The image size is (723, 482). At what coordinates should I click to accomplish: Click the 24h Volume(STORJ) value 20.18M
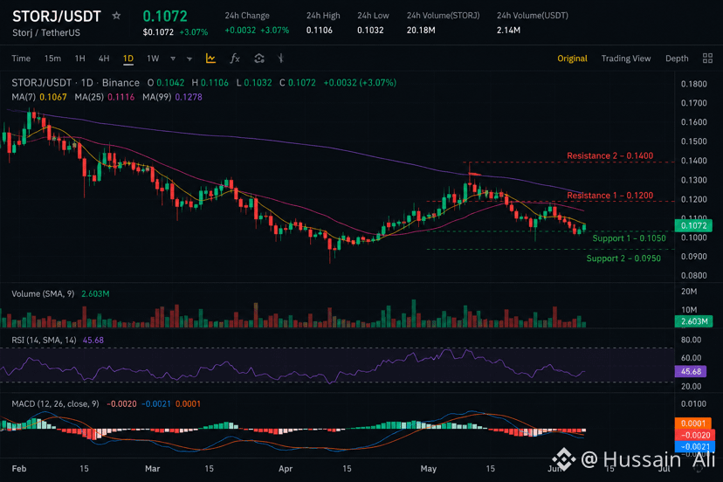[x=421, y=31]
